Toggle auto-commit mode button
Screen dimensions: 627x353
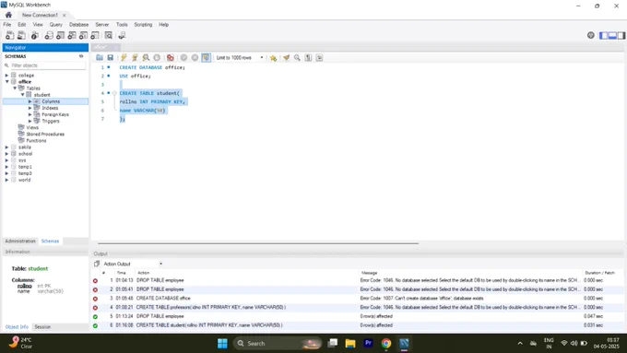click(206, 57)
